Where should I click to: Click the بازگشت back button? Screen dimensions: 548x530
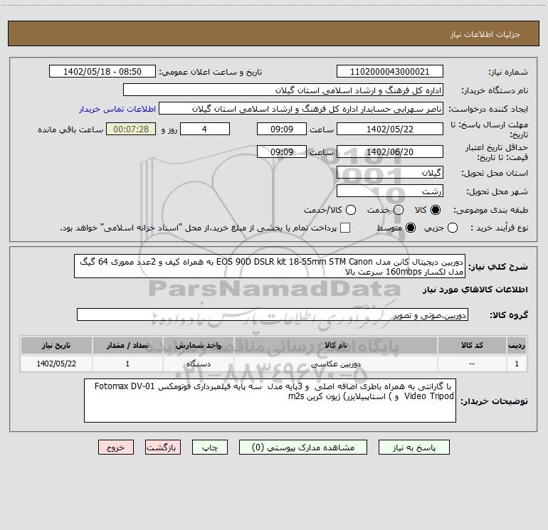pyautogui.click(x=163, y=447)
